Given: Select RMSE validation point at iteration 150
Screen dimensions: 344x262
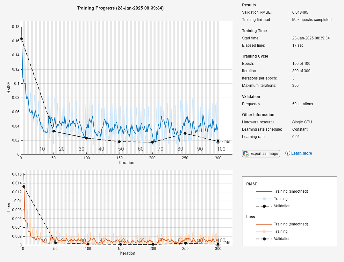Looking at the screenshot, I should 119,141.
